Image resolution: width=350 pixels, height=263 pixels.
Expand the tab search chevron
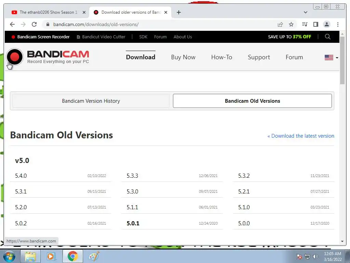[x=305, y=12]
